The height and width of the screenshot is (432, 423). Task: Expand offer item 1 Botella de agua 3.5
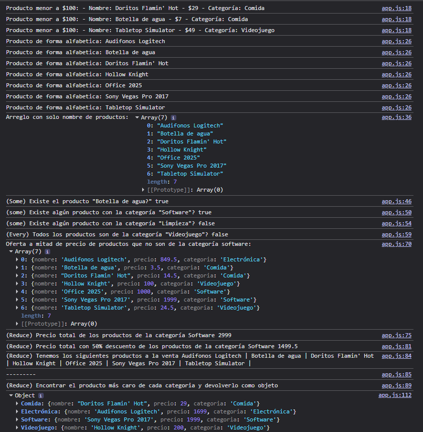click(x=17, y=267)
